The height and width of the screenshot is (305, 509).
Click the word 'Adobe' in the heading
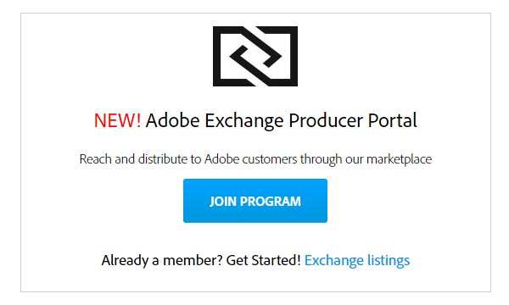pos(173,120)
